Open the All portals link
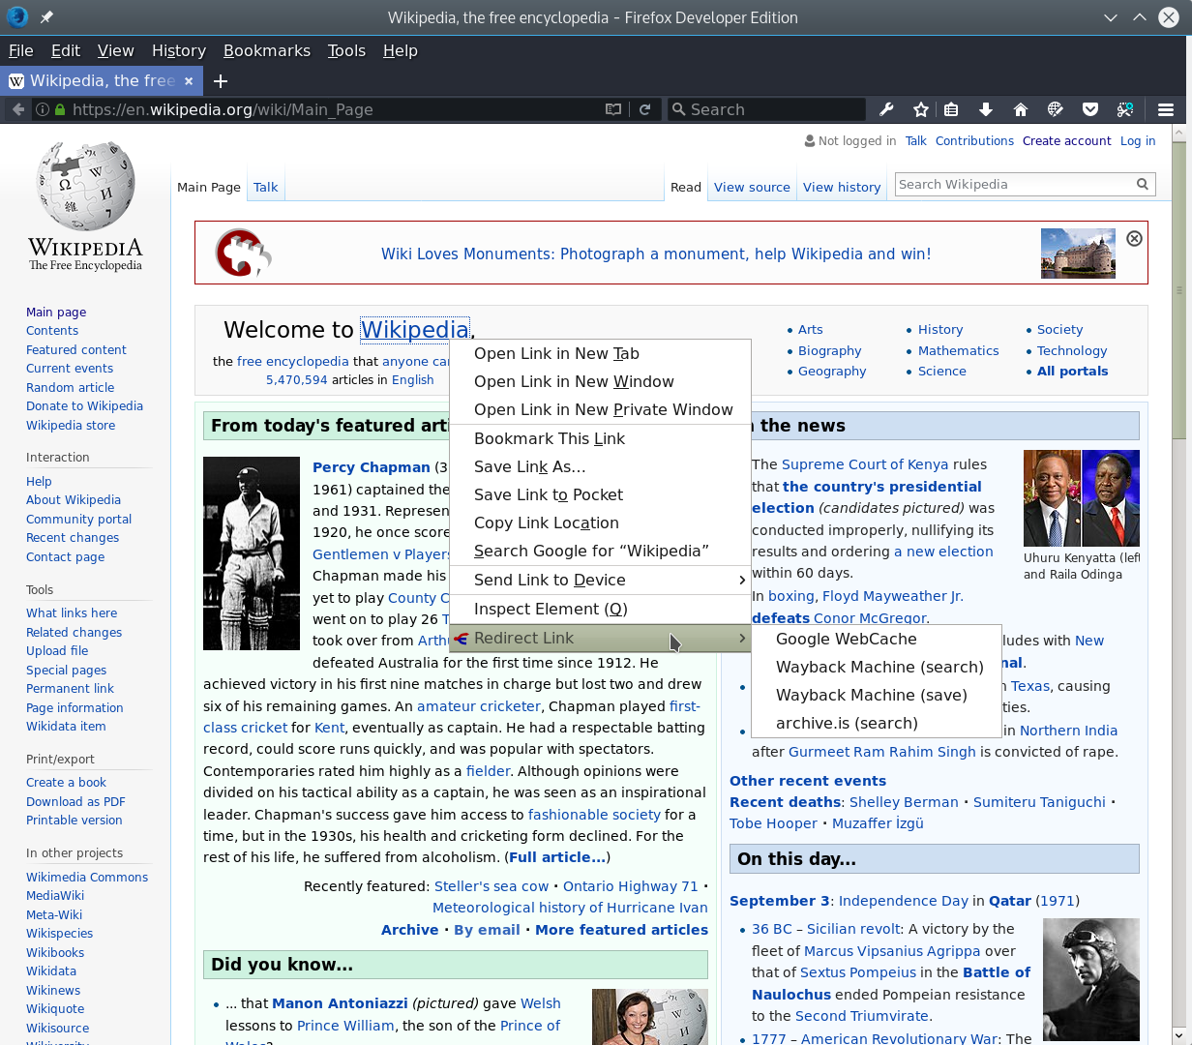 (1072, 371)
